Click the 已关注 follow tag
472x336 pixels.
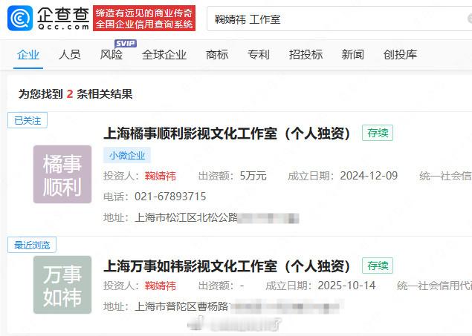(28, 120)
